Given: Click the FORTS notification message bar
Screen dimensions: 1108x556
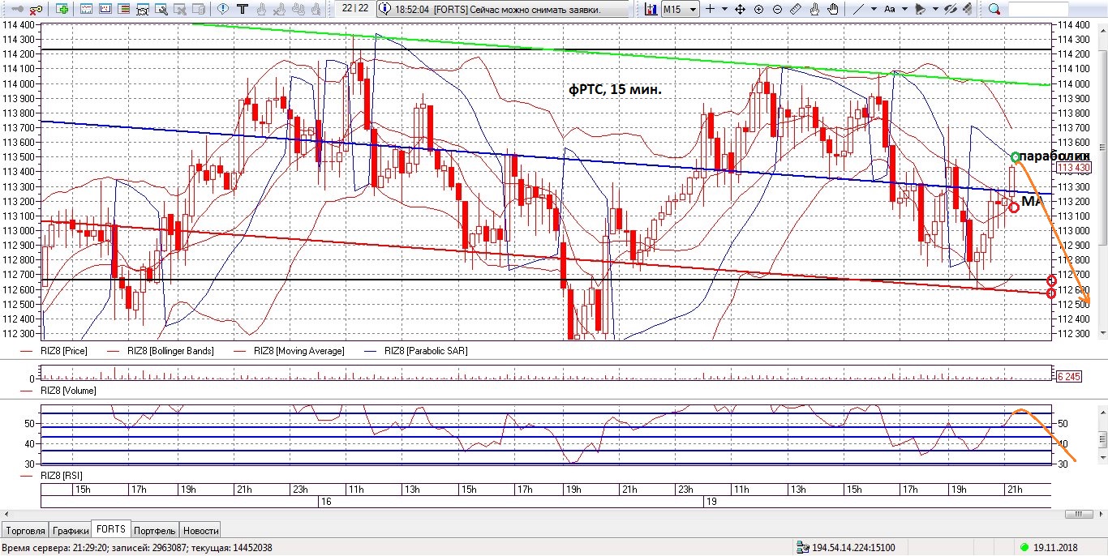Looking at the screenshot, I should click(503, 9).
